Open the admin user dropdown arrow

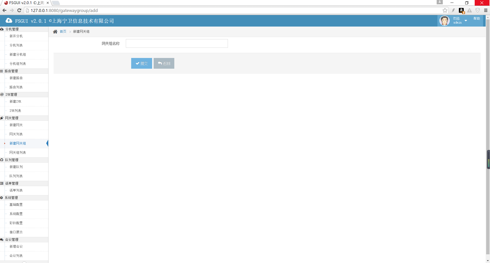tap(466, 21)
